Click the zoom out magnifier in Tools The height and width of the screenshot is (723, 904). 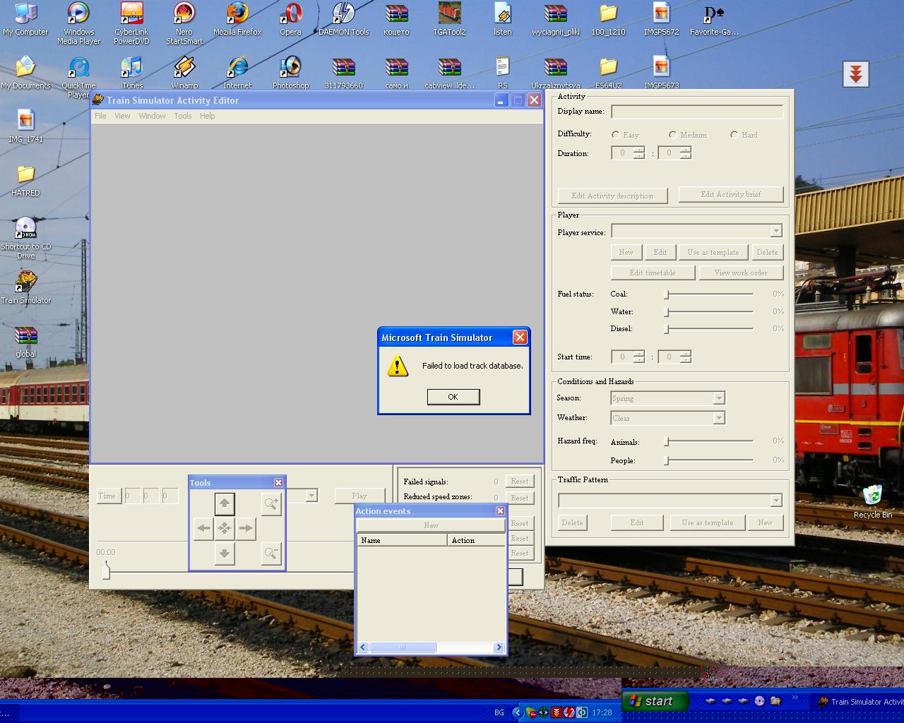pos(271,553)
